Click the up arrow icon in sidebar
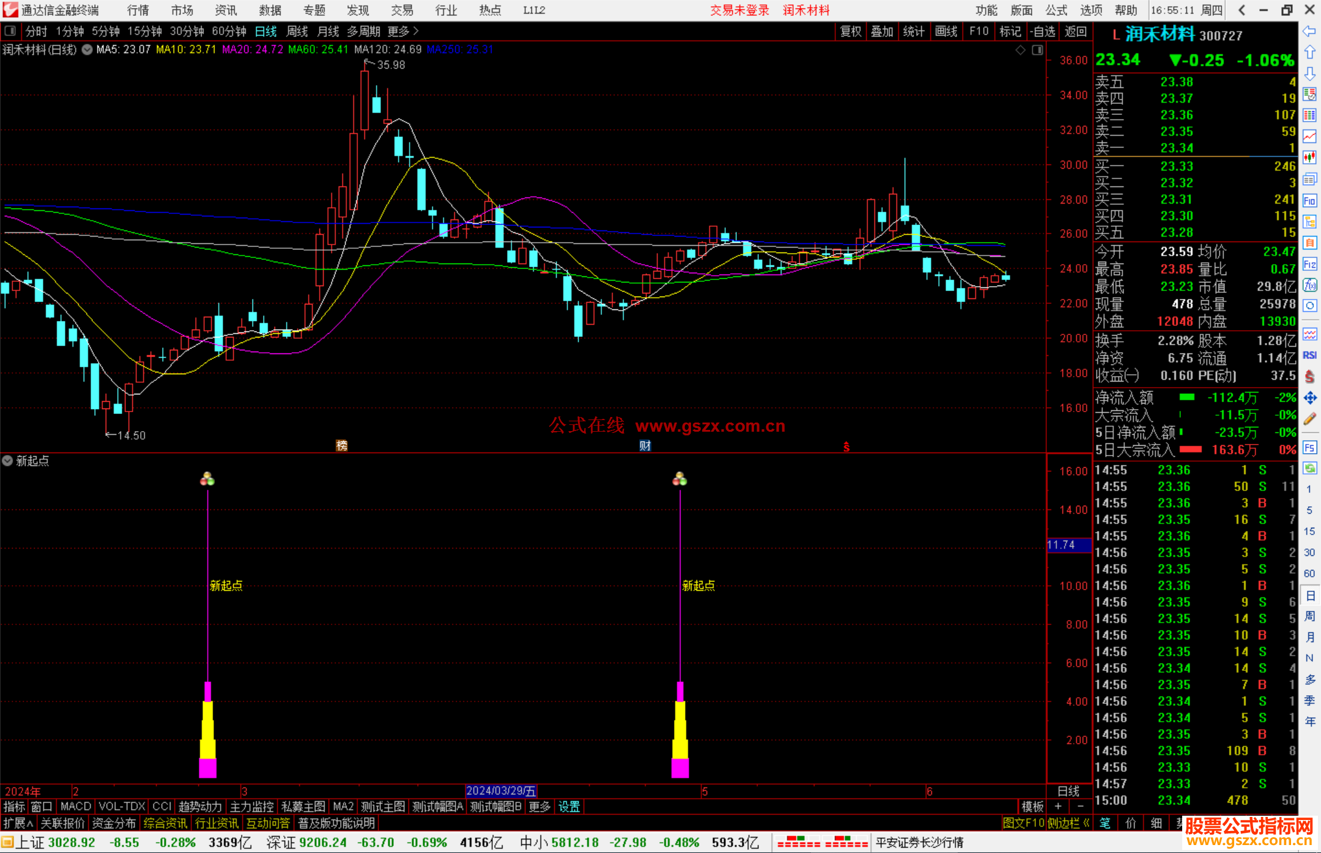This screenshot has width=1321, height=853. (x=1309, y=53)
